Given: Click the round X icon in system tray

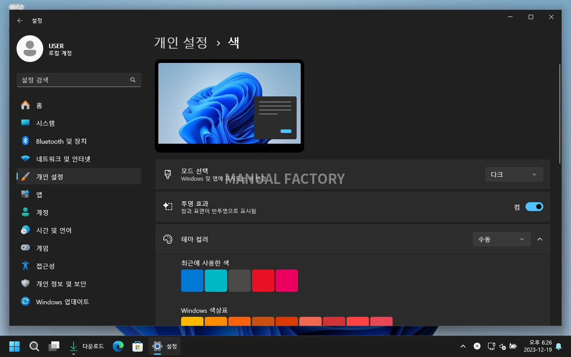Looking at the screenshot, I should 477,346.
